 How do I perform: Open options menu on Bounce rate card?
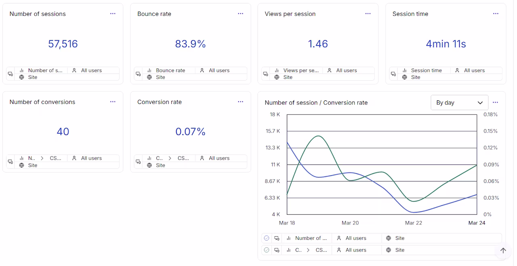pos(240,14)
